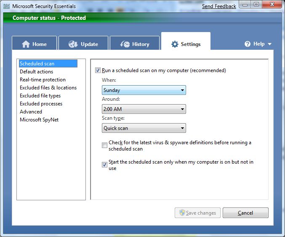285x237 pixels.
Task: Click the Help question mark icon
Action: click(248, 44)
